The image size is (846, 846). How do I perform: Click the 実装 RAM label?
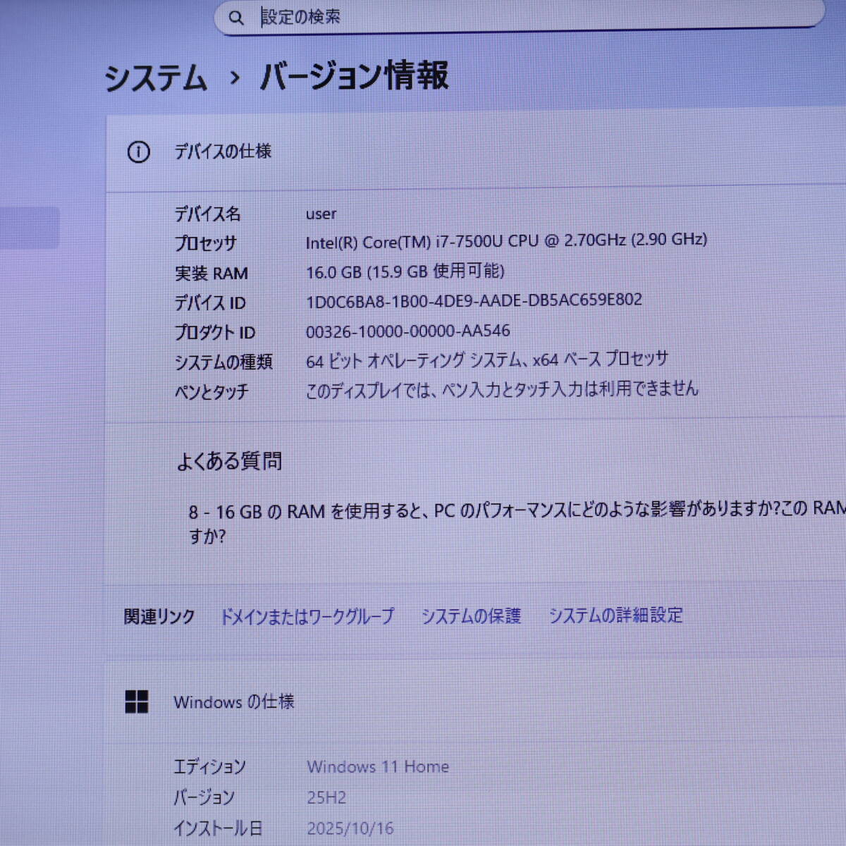[211, 274]
